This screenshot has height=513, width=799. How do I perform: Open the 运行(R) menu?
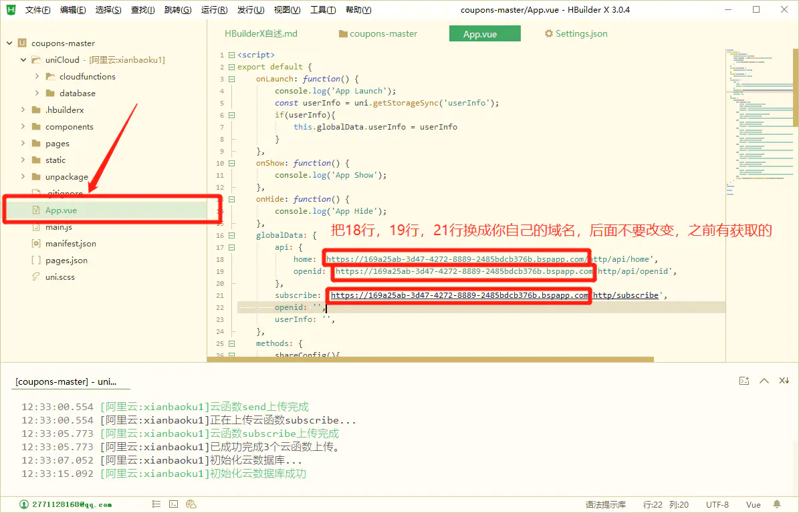click(213, 10)
